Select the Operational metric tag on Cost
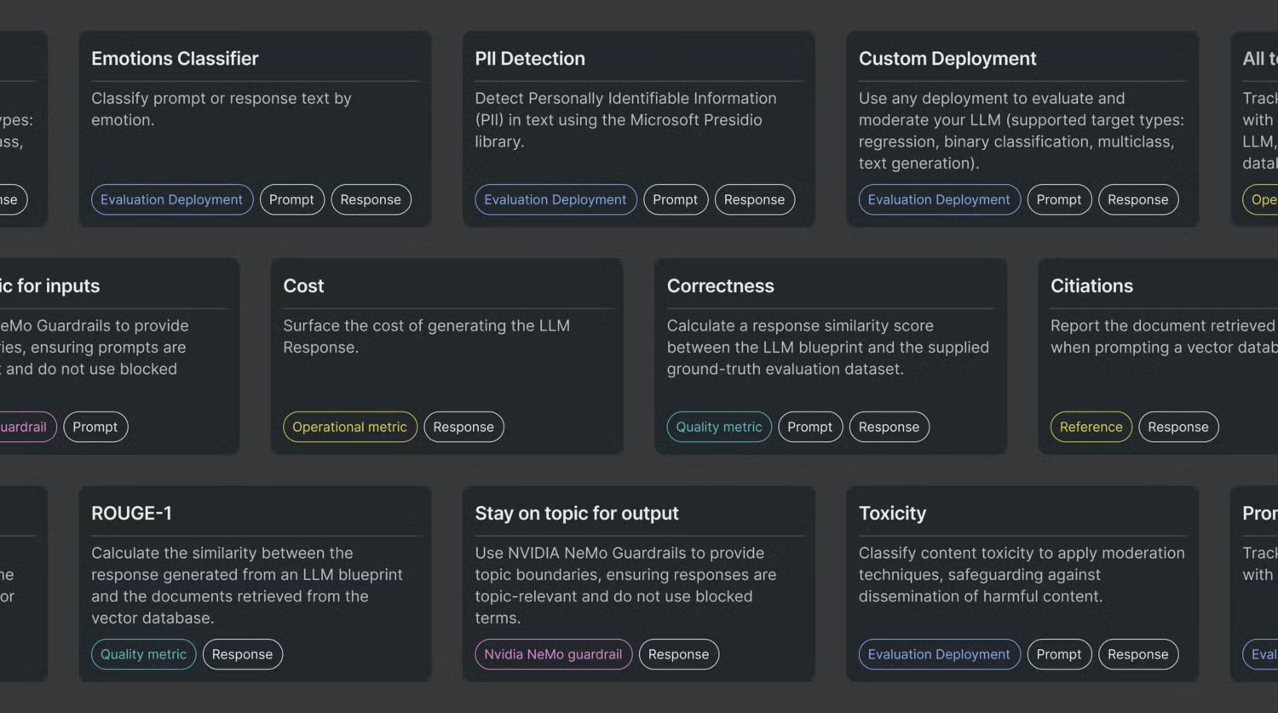 click(349, 427)
